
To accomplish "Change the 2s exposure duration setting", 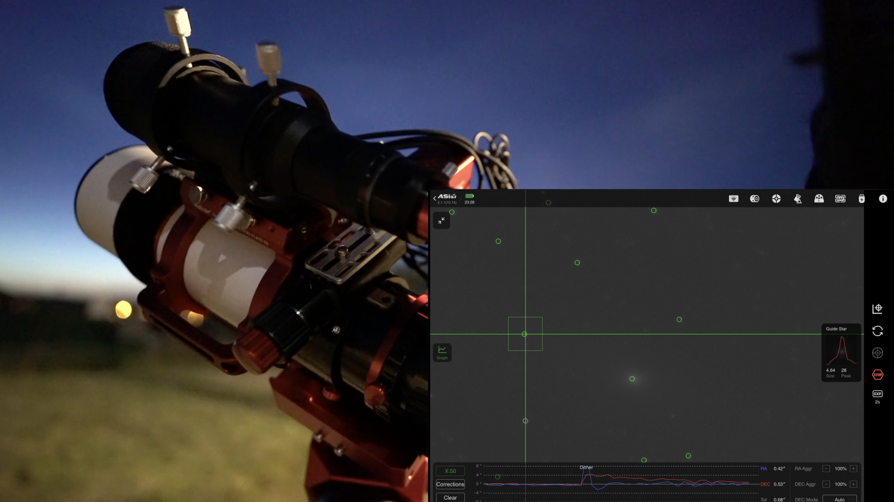I will (877, 394).
